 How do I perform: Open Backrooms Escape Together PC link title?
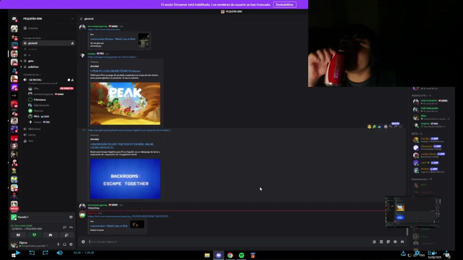click(x=122, y=146)
